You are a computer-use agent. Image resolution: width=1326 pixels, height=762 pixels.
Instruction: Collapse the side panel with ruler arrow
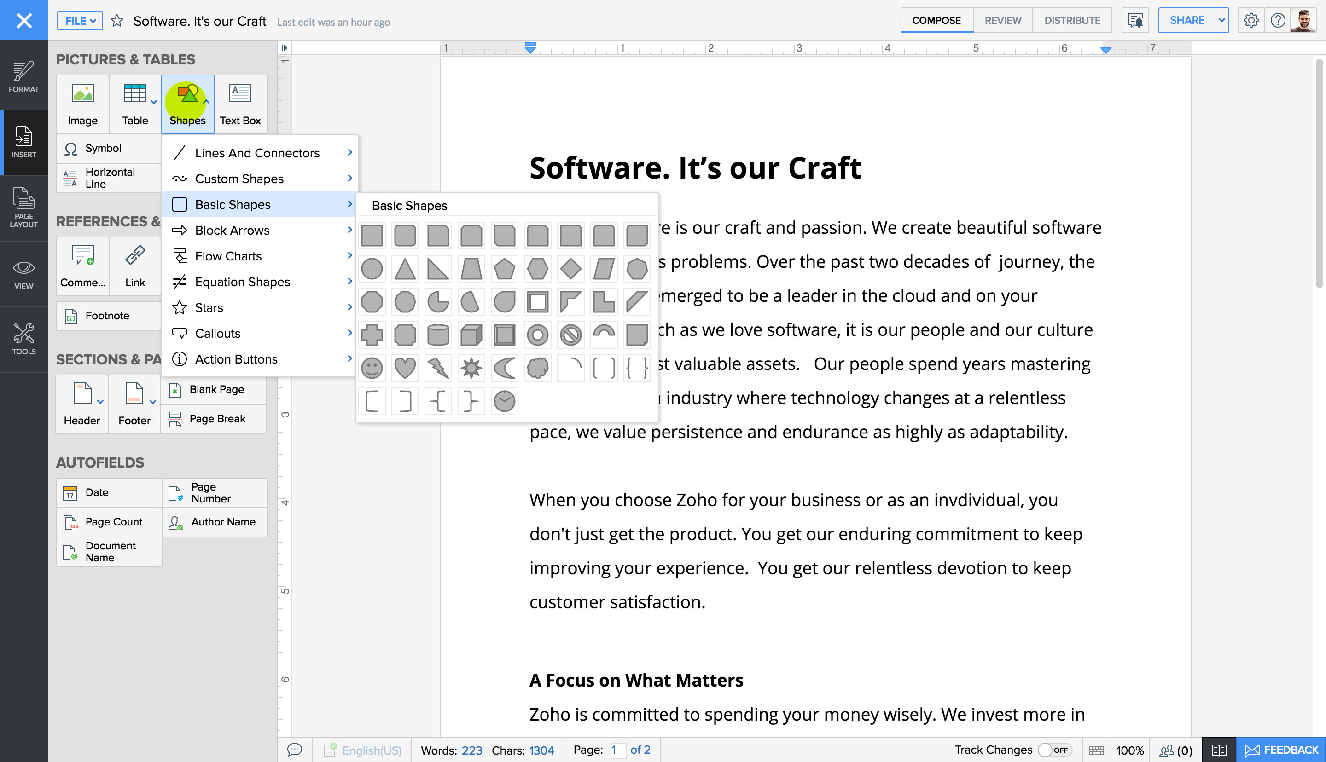[284, 48]
